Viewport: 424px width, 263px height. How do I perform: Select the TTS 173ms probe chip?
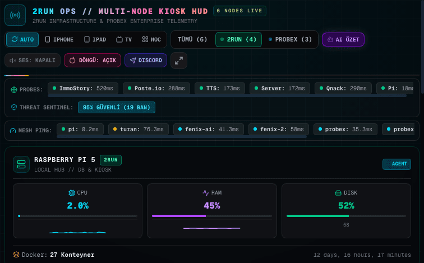point(220,89)
